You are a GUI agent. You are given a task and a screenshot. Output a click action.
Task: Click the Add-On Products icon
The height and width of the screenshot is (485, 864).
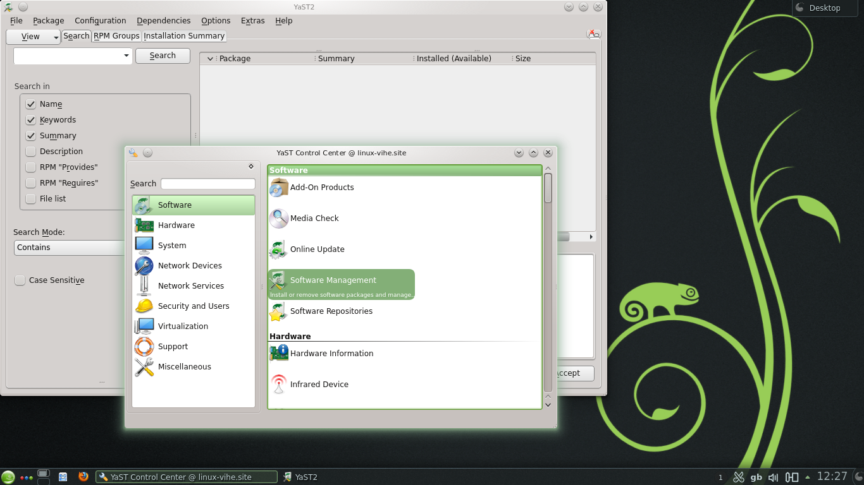[278, 188]
